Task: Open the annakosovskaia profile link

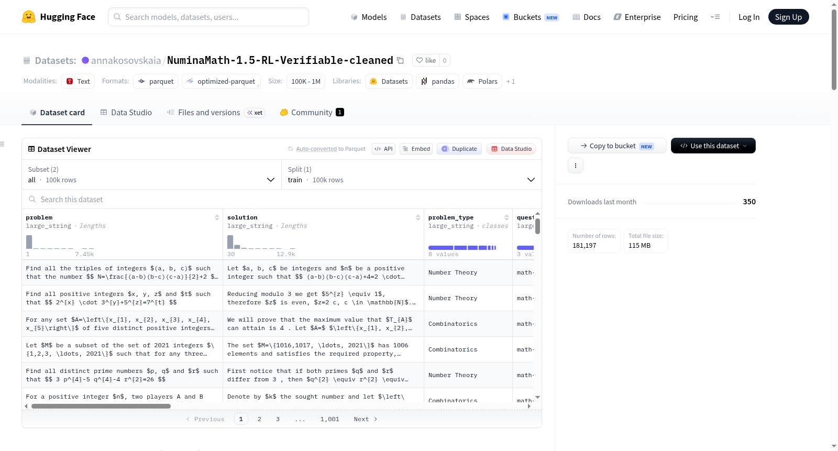Action: point(126,60)
